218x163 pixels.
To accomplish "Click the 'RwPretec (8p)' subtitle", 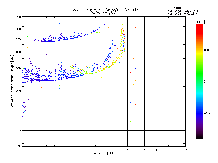I will pos(103,13).
